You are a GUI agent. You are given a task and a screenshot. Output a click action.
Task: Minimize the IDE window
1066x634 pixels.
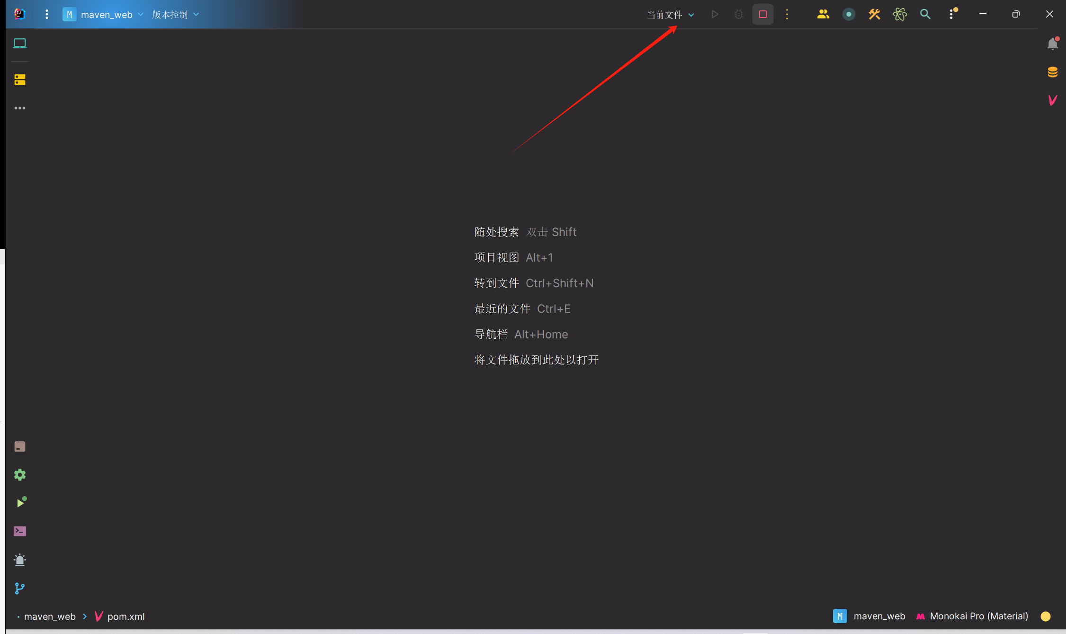pos(983,14)
